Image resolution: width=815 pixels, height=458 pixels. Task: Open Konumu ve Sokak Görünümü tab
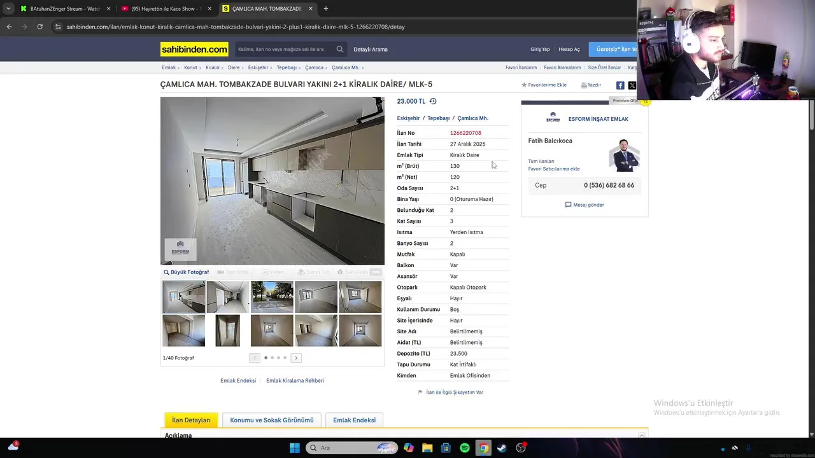pos(272,420)
